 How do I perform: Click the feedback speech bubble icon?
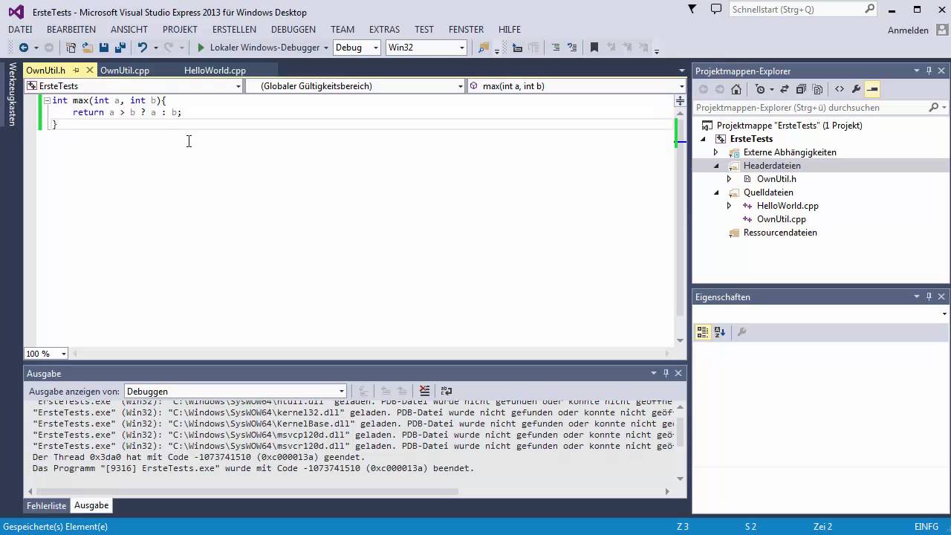(x=715, y=9)
